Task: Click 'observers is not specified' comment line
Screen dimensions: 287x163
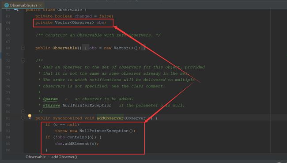Action: pos(102,86)
